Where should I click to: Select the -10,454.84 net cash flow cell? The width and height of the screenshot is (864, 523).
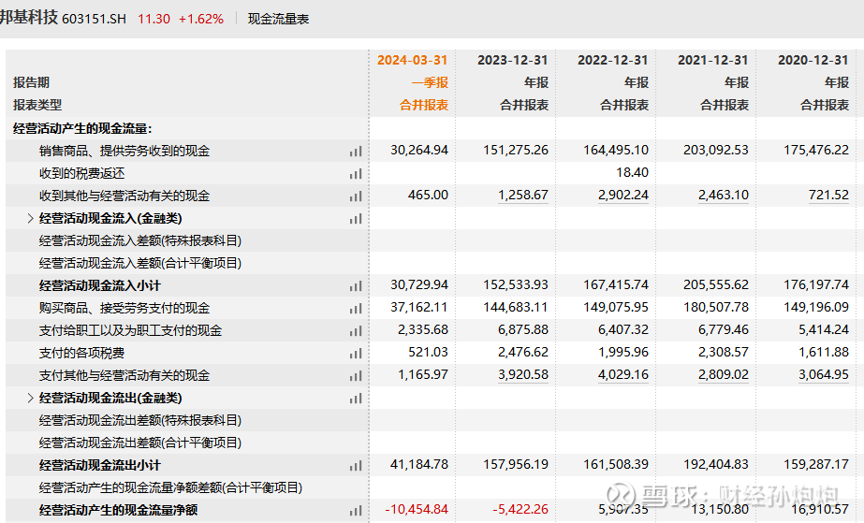pyautogui.click(x=417, y=510)
